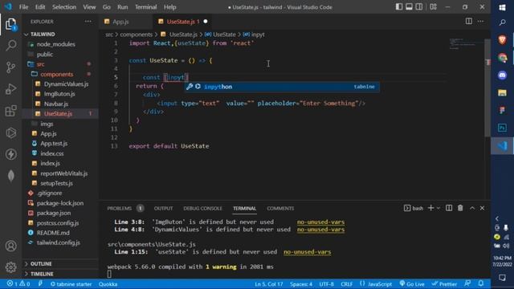This screenshot has height=289, width=514.
Task: Open Explorer Views and More Actions ellipsis
Action: click(88, 22)
